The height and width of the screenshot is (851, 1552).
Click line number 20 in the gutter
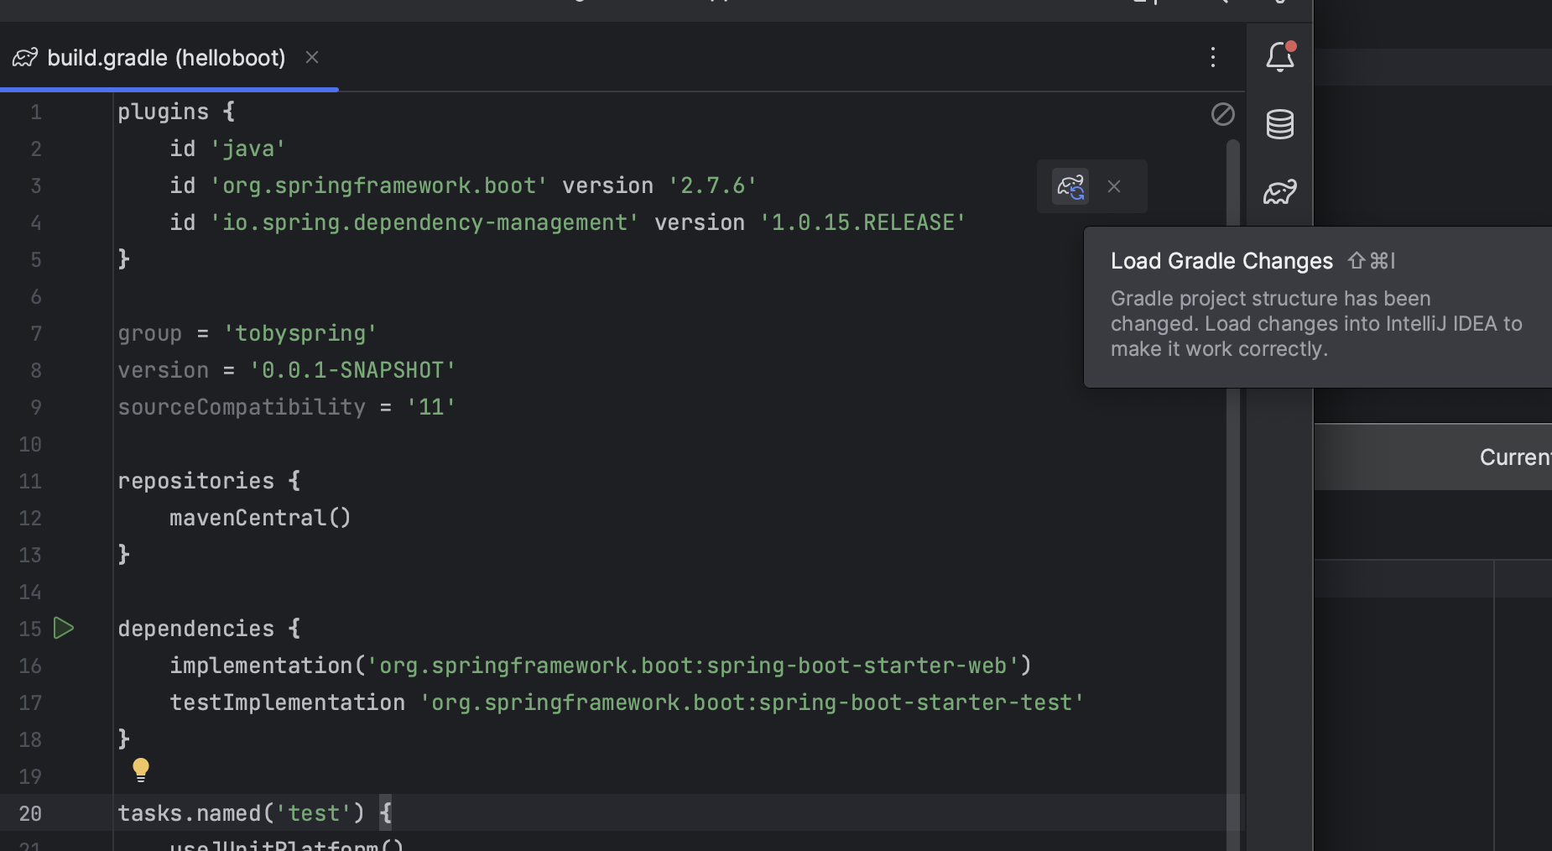point(30,813)
